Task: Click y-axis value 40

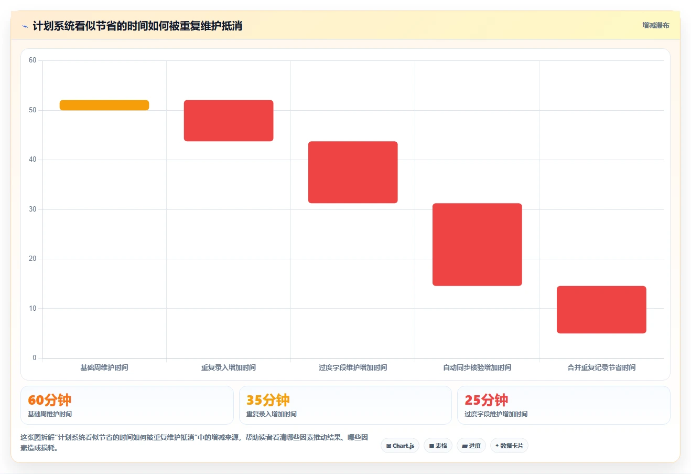Action: [33, 160]
